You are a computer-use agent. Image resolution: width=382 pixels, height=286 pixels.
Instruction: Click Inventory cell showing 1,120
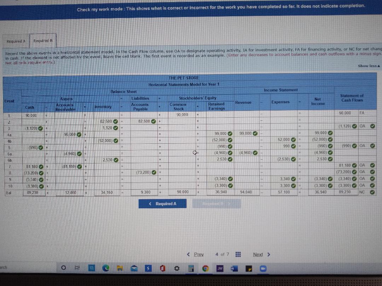[107, 128]
